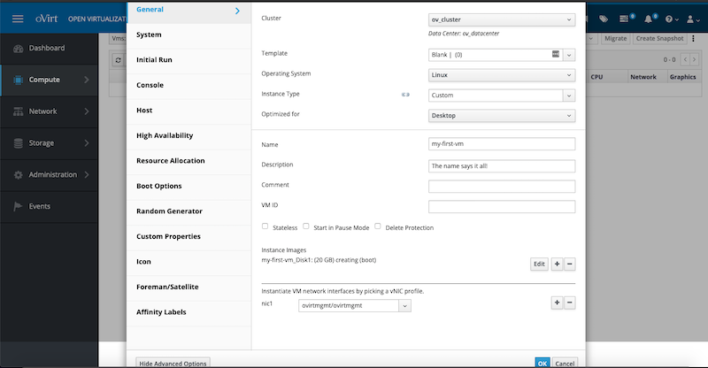Click the Events flag icon
The height and width of the screenshot is (368, 708).
click(18, 206)
